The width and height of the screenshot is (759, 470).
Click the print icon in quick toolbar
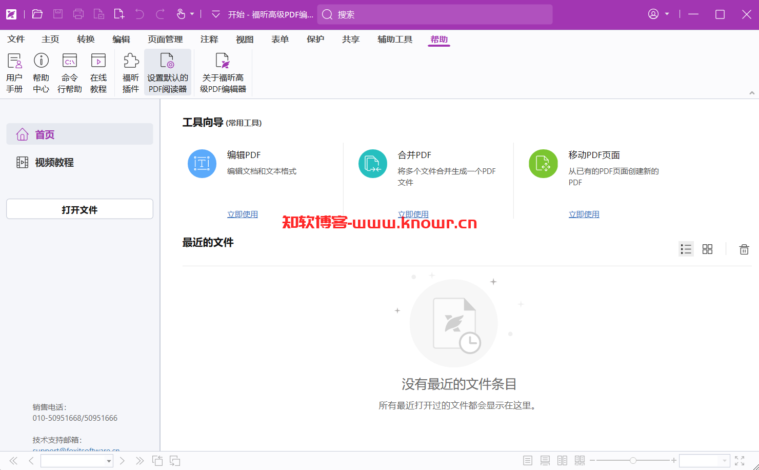click(x=78, y=14)
